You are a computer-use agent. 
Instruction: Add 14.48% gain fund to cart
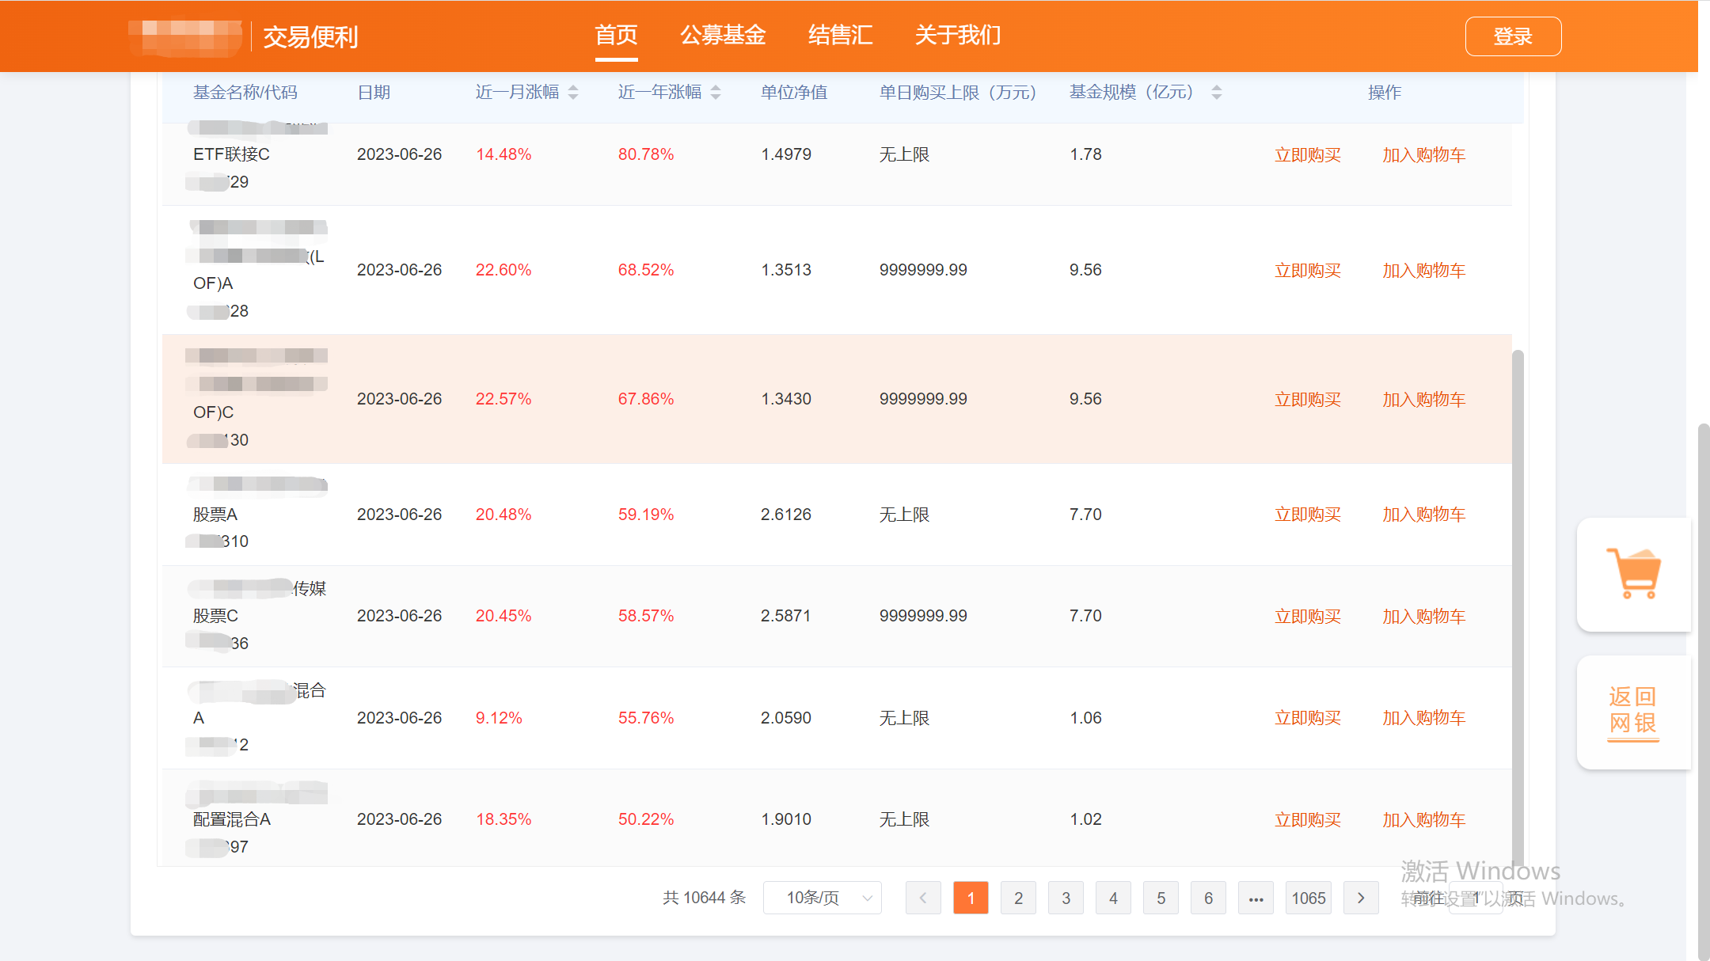1424,155
